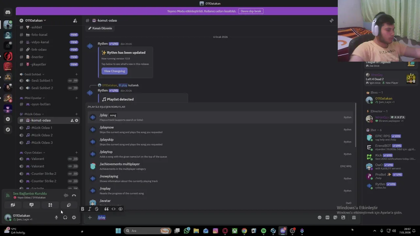Insert block quote formatting
The height and width of the screenshot is (236, 420).
[106, 209]
